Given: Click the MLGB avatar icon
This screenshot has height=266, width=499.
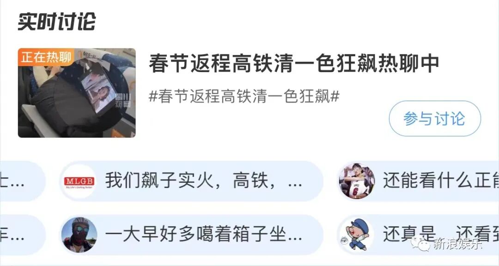Looking at the screenshot, I should point(79,181).
